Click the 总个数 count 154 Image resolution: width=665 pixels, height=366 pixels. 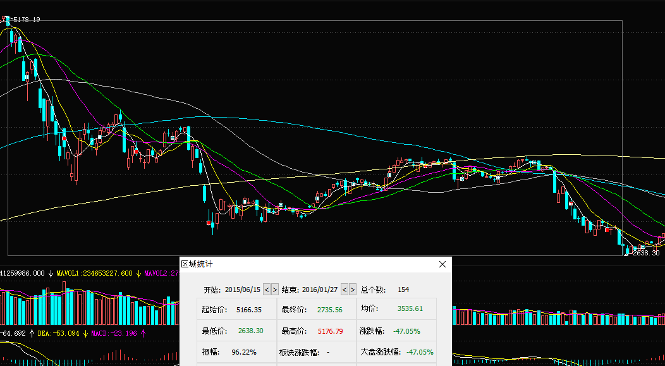click(403, 290)
